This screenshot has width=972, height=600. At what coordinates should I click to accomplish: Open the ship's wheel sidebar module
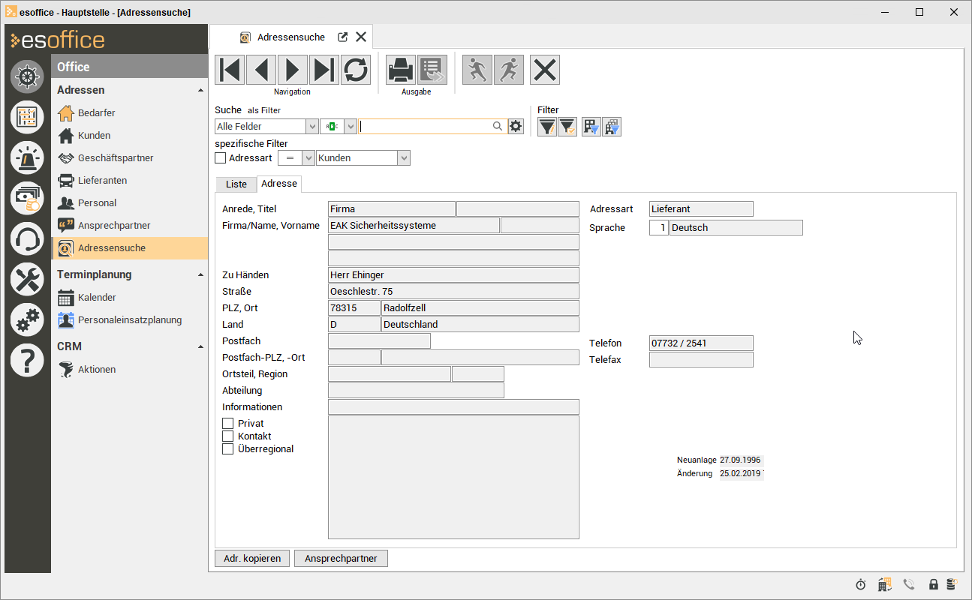coord(27,77)
